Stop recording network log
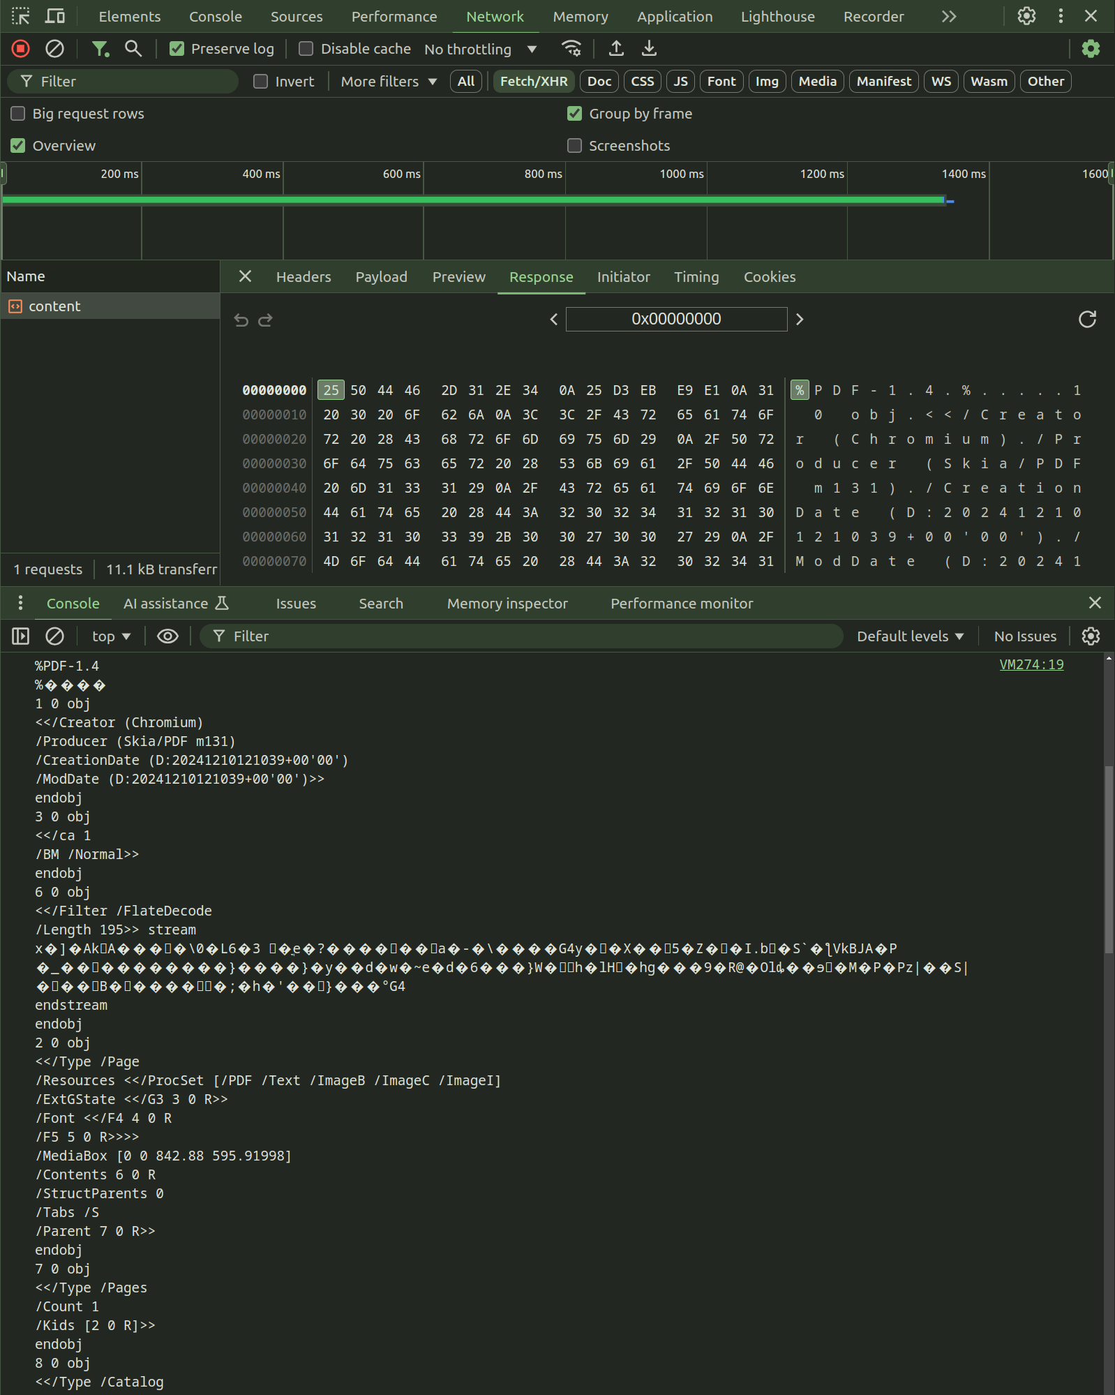 [21, 49]
